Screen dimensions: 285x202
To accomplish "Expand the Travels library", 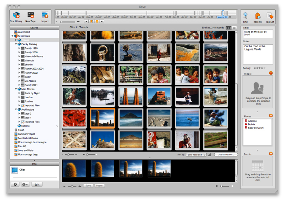I will (16, 40).
